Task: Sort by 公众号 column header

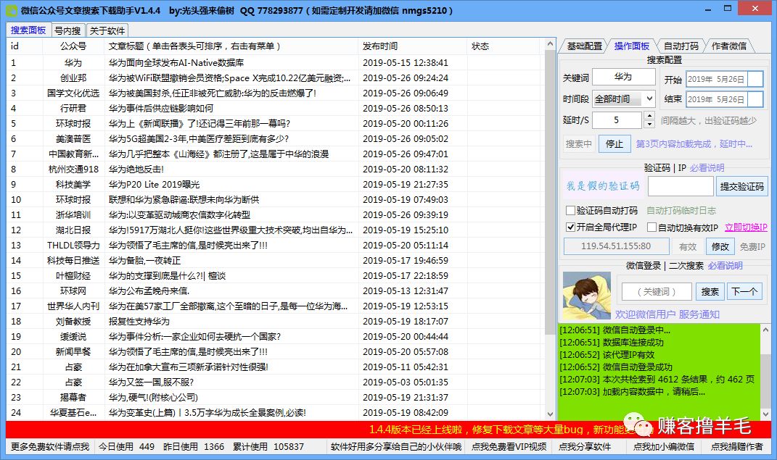Action: tap(73, 46)
